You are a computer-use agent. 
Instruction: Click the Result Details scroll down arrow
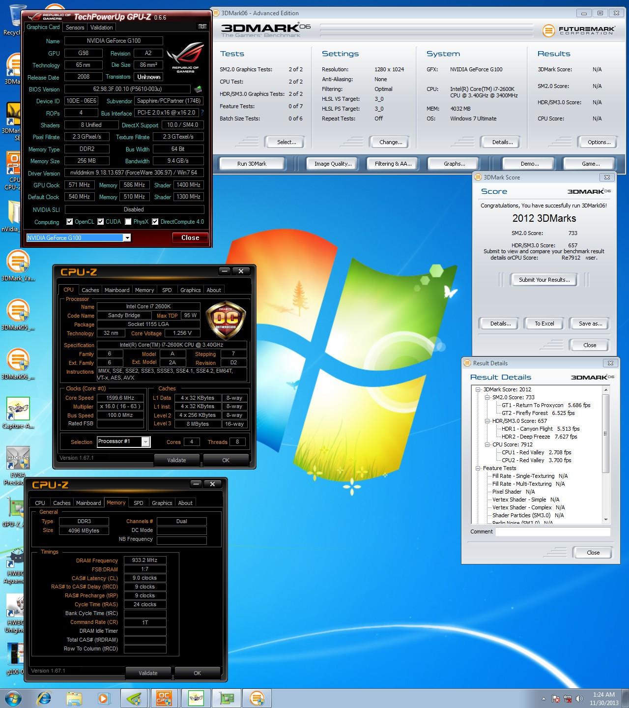606,520
